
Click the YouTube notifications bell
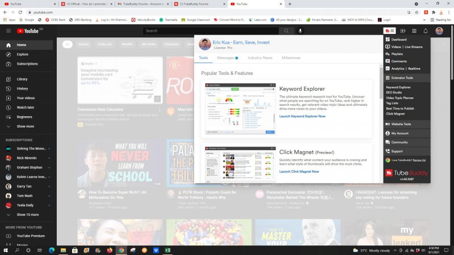click(426, 31)
